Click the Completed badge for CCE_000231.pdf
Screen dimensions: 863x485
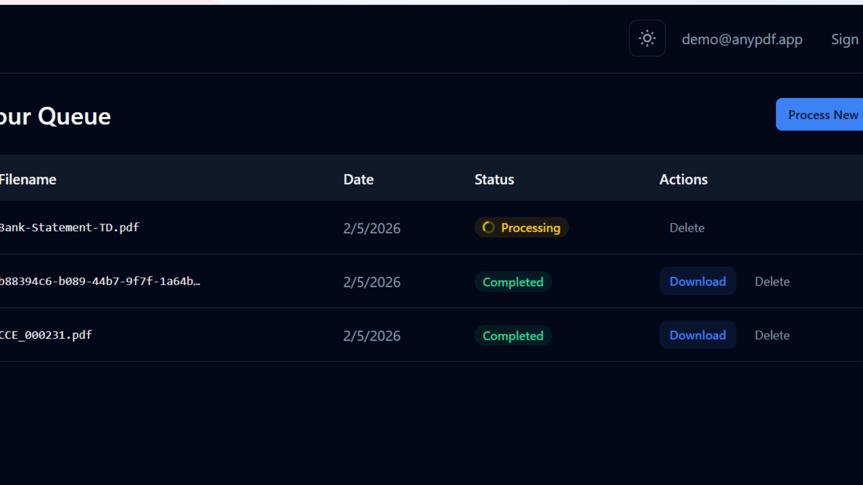tap(513, 335)
